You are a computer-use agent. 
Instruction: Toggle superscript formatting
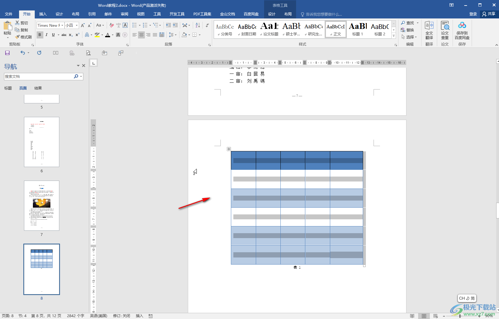77,35
